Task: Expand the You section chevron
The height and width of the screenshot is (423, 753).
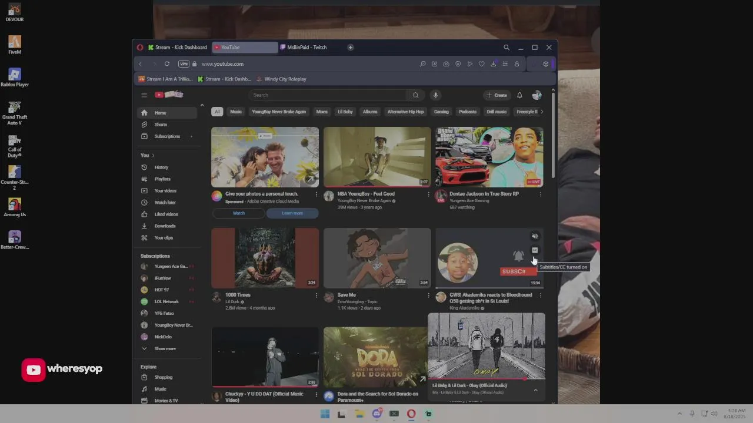Action: pyautogui.click(x=153, y=155)
